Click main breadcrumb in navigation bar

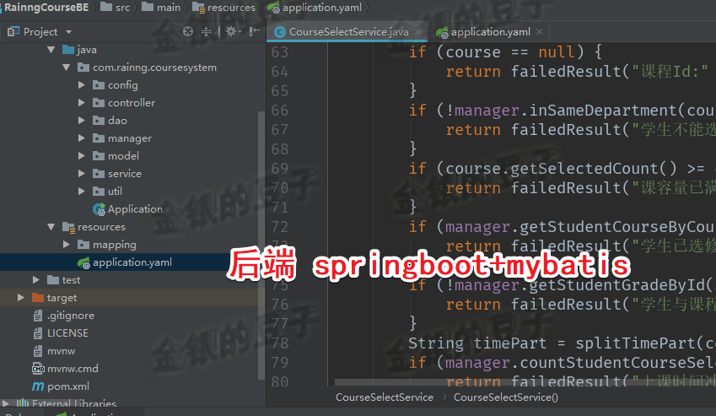[169, 8]
